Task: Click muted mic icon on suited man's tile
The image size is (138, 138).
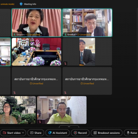Action: click(65, 64)
